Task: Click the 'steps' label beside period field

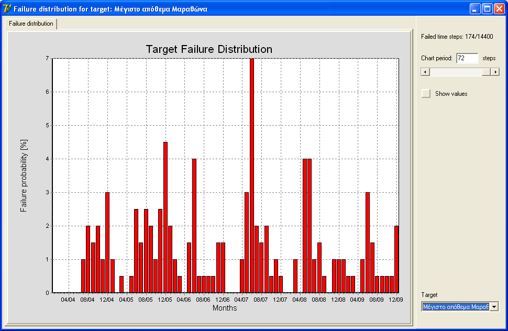Action: point(489,58)
